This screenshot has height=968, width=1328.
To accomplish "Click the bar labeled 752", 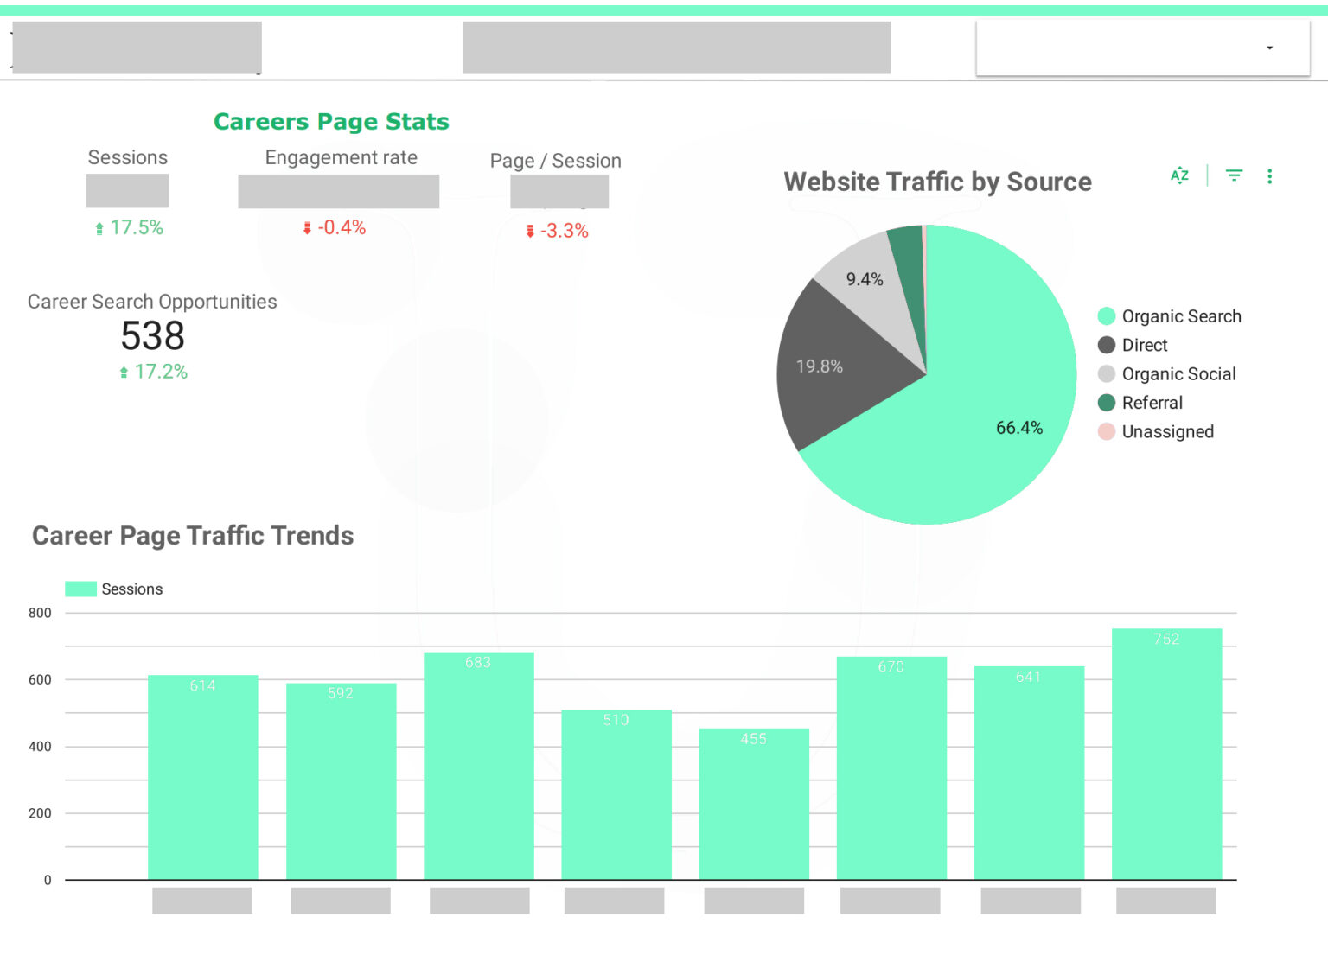I will pos(1166,755).
